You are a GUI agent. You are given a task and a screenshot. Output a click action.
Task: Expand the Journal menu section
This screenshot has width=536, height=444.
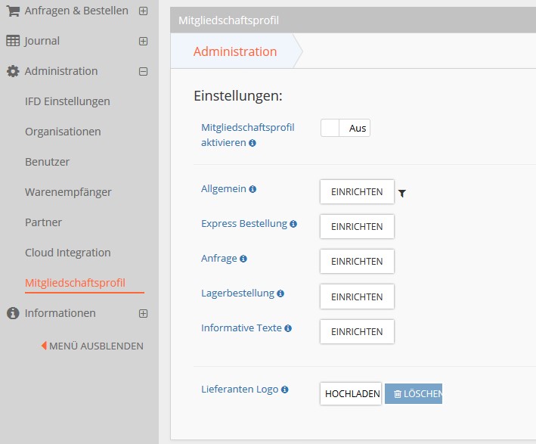click(x=143, y=41)
